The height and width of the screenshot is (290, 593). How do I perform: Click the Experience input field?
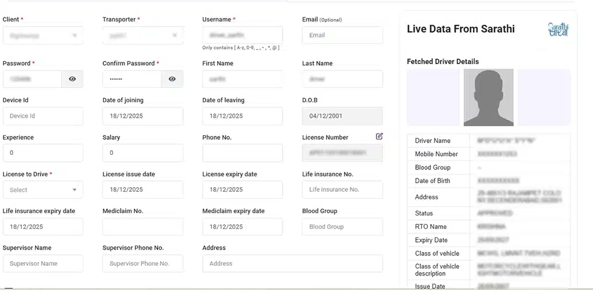43,153
